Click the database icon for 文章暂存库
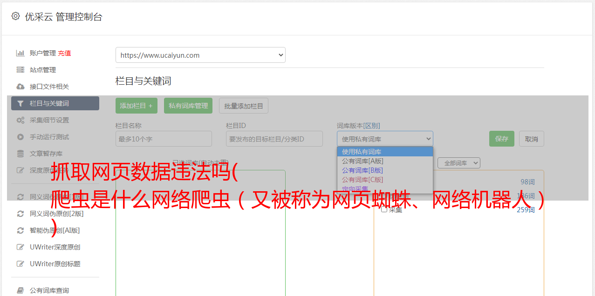 coord(21,154)
